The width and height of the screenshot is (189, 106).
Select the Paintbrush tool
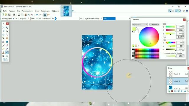coord(3,45)
